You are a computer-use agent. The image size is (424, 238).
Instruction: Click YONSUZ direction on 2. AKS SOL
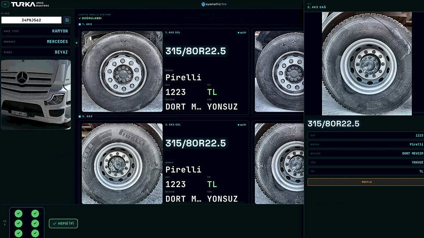pyautogui.click(x=222, y=199)
